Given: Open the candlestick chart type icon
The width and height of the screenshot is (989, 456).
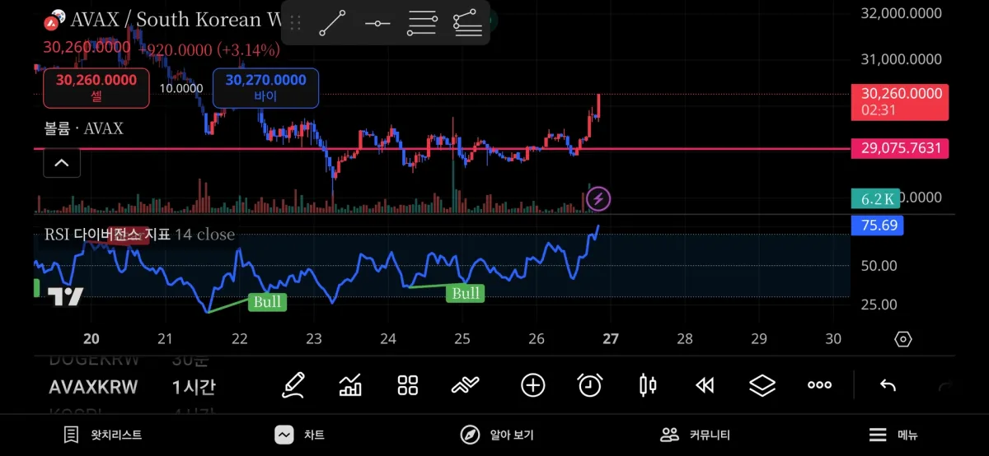Looking at the screenshot, I should click(648, 385).
